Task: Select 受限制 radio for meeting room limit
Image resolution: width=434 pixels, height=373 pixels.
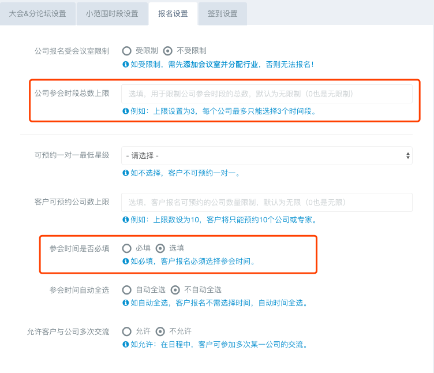Action: click(x=127, y=51)
